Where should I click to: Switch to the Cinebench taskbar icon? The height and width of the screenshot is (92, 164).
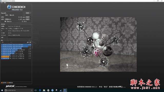(65, 90)
